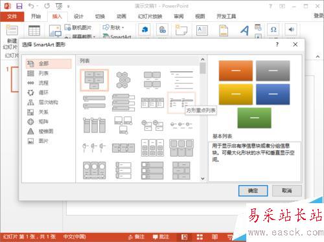Viewport: 324px width, 242px height.
Task: Open the 层次结构 category
Action: 49,102
